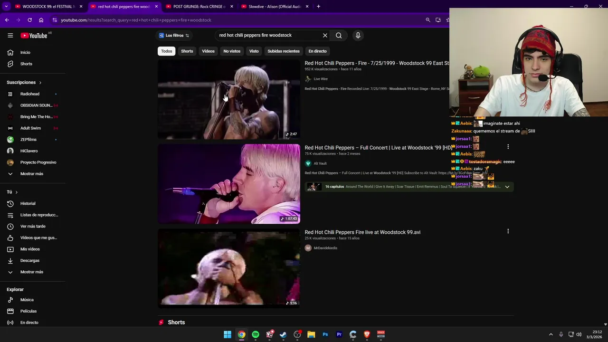This screenshot has width=608, height=342.
Task: Expand the 16 capítulos chapter list
Action: [507, 187]
